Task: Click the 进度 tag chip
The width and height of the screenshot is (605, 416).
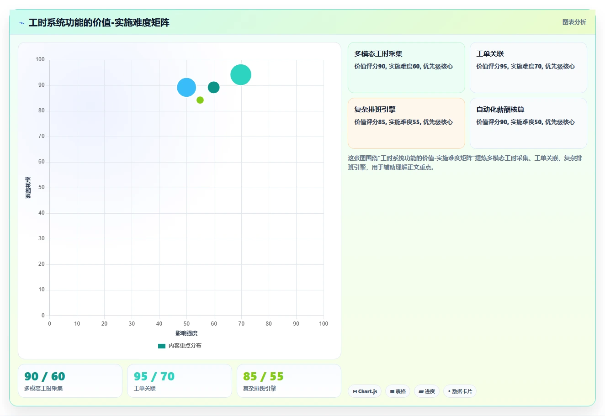Action: click(x=427, y=391)
